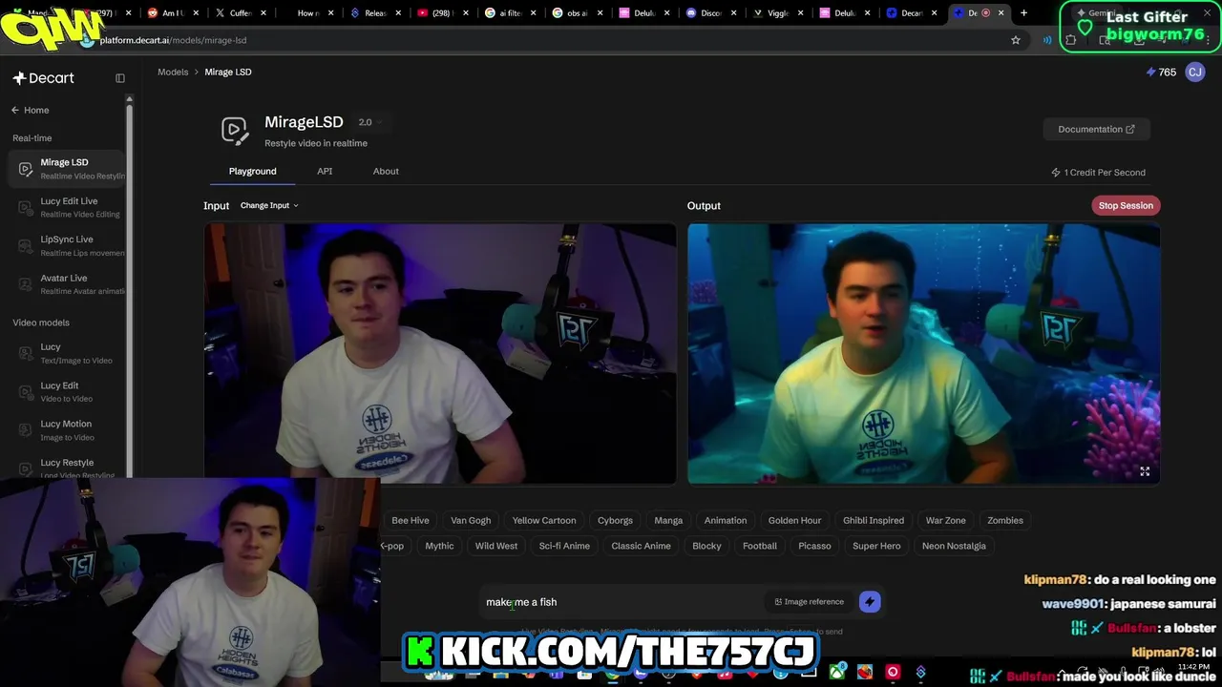The width and height of the screenshot is (1222, 687).
Task: Switch to the Playground tab
Action: [x=252, y=171]
